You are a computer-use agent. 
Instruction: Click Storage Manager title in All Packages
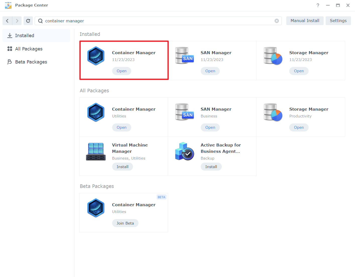(309, 109)
